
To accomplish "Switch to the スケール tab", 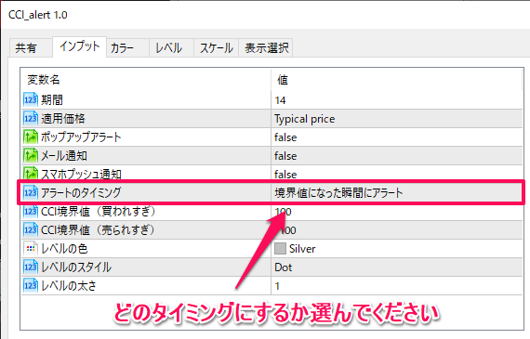I will (217, 48).
